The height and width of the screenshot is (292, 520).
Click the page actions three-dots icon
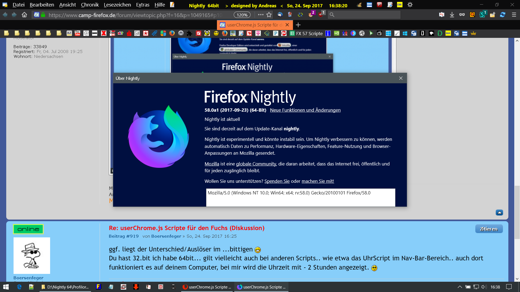tap(261, 15)
